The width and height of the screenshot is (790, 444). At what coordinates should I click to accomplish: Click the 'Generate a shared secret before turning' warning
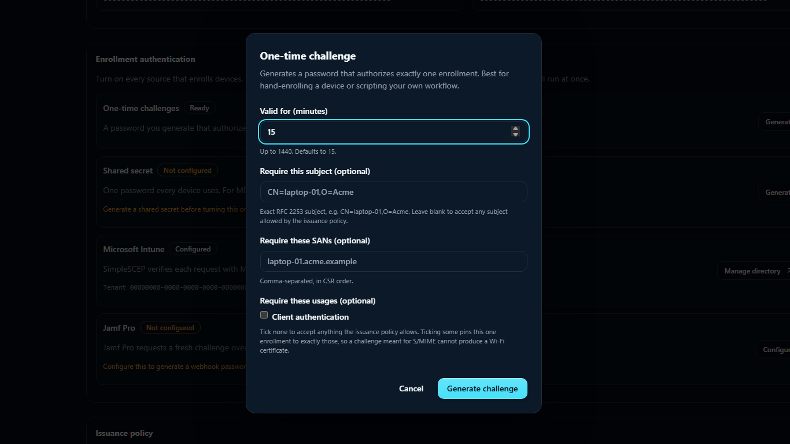[175, 209]
